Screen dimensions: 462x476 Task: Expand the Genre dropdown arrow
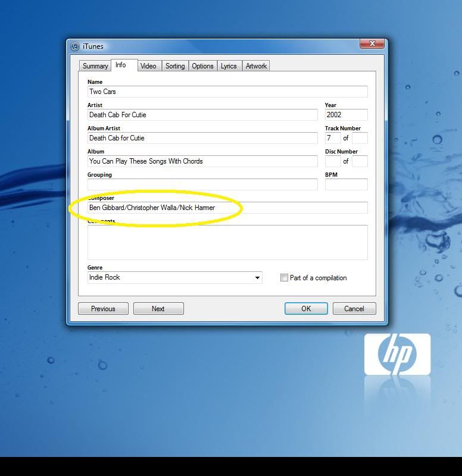257,278
